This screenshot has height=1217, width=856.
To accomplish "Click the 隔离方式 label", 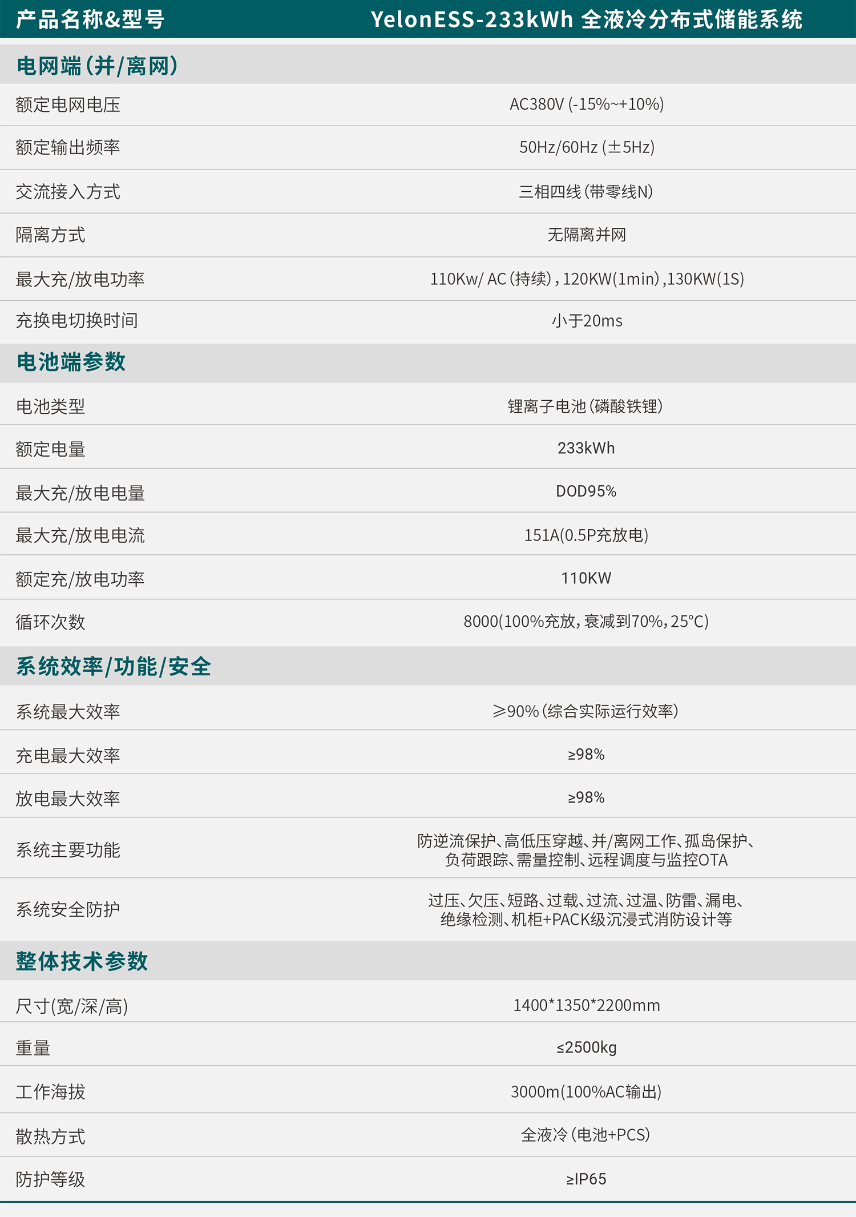I will click(x=51, y=235).
